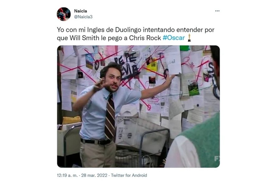Click the Oscar statuette emoji
Image resolution: width=271 pixels, height=181 pixels.
tap(189, 38)
